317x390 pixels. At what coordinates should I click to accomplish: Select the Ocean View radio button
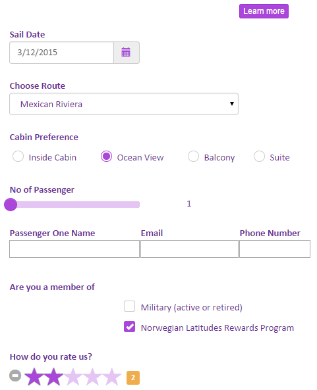(x=106, y=157)
